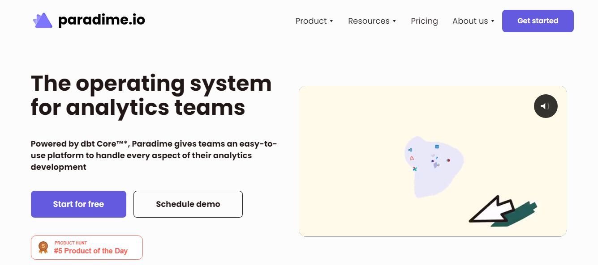Click the Schedule demo button
The image size is (598, 265).
[188, 204]
